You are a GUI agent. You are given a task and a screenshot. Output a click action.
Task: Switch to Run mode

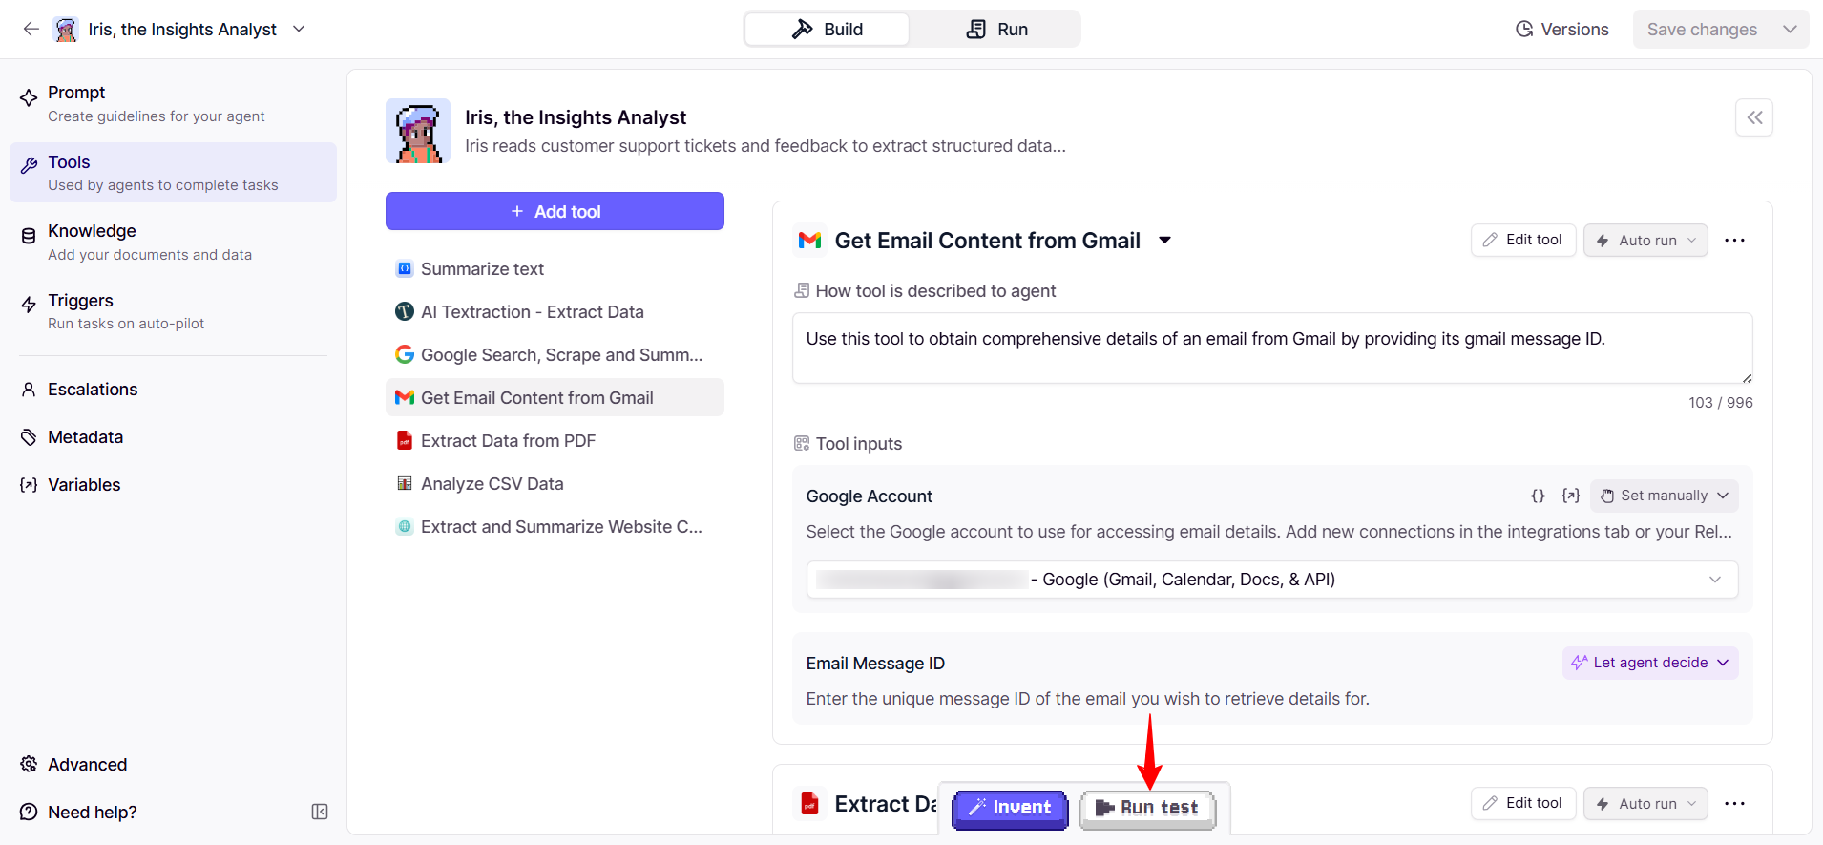click(996, 30)
